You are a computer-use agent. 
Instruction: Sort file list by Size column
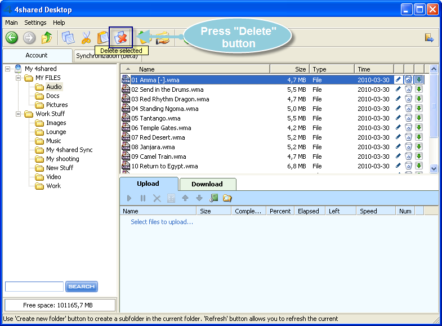[x=289, y=69]
